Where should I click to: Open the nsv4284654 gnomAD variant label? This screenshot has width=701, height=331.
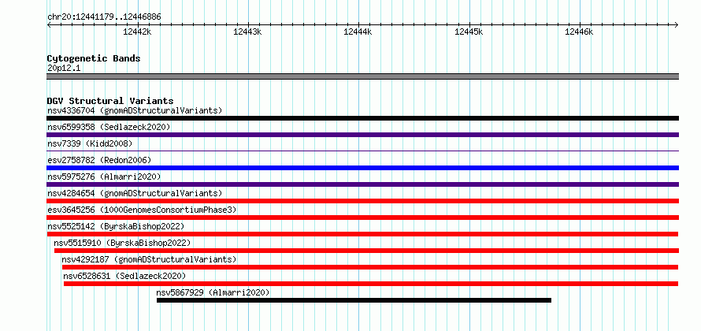[135, 193]
